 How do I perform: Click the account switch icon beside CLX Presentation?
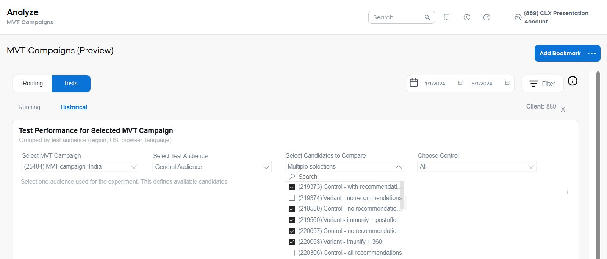tap(518, 17)
